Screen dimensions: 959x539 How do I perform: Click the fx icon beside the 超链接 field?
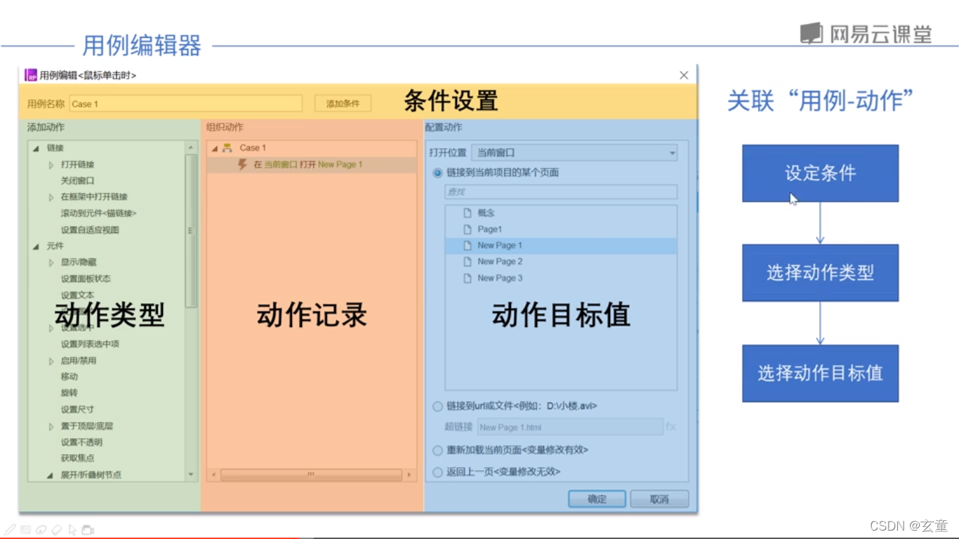pyautogui.click(x=671, y=427)
